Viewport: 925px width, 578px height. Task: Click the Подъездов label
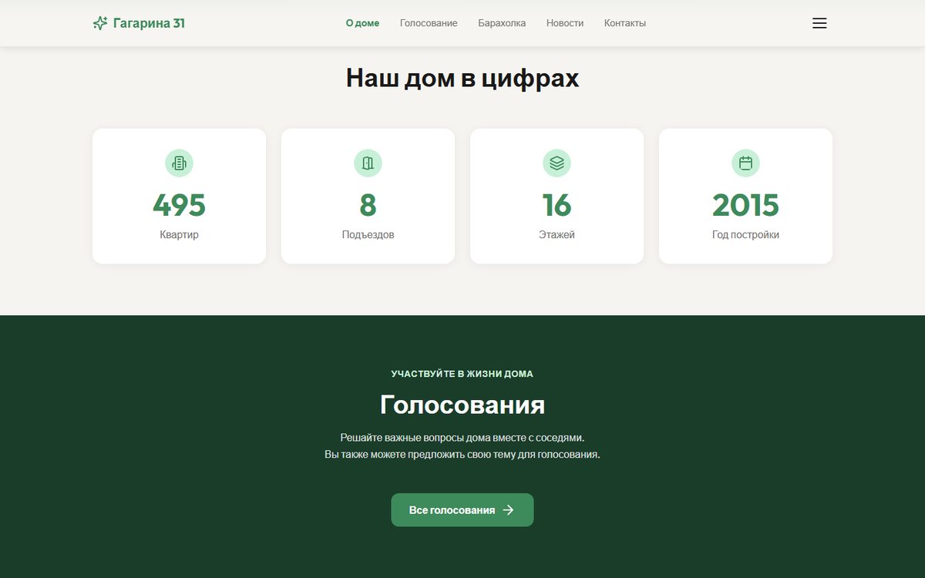click(368, 234)
